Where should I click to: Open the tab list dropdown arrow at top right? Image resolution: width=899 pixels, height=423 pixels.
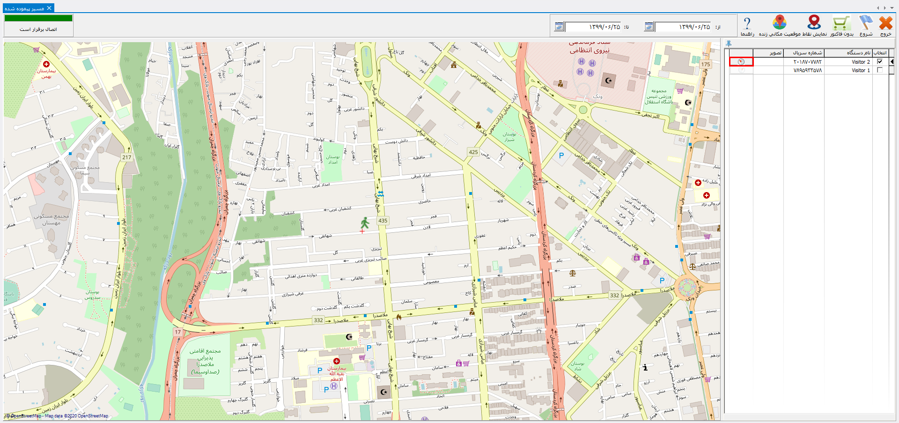pos(891,8)
